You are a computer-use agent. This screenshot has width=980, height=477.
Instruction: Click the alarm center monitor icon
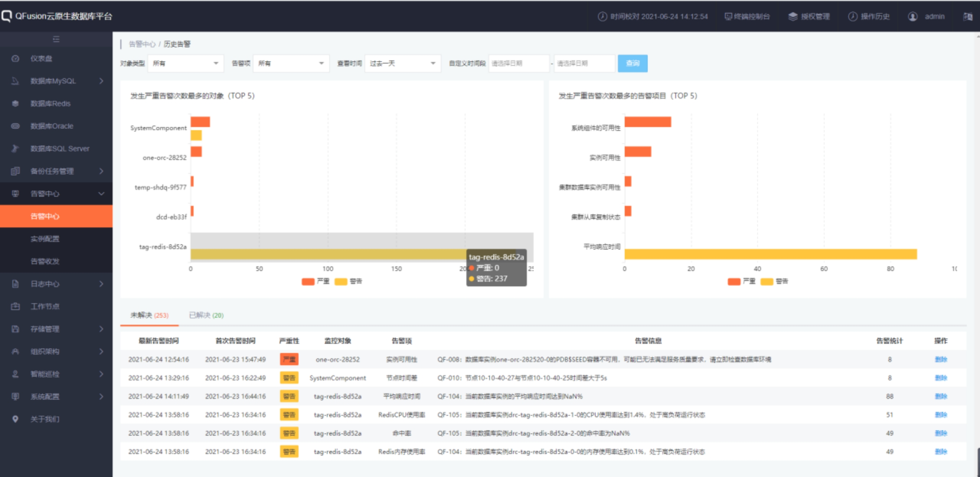pos(15,194)
